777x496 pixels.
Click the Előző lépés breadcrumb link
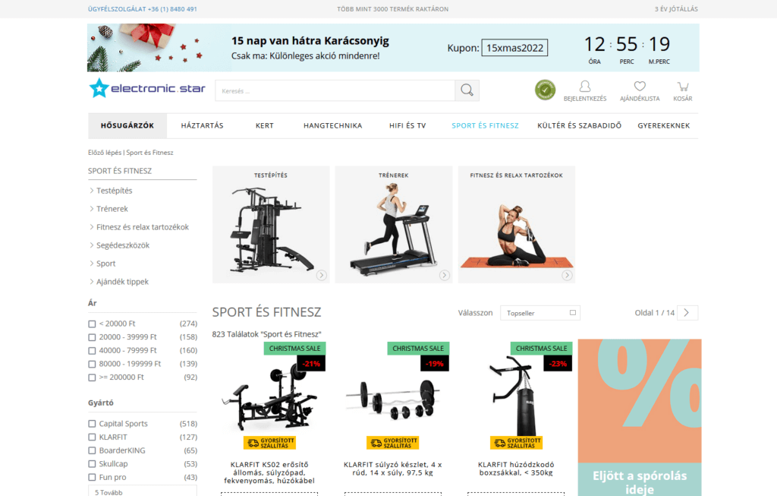tap(105, 152)
